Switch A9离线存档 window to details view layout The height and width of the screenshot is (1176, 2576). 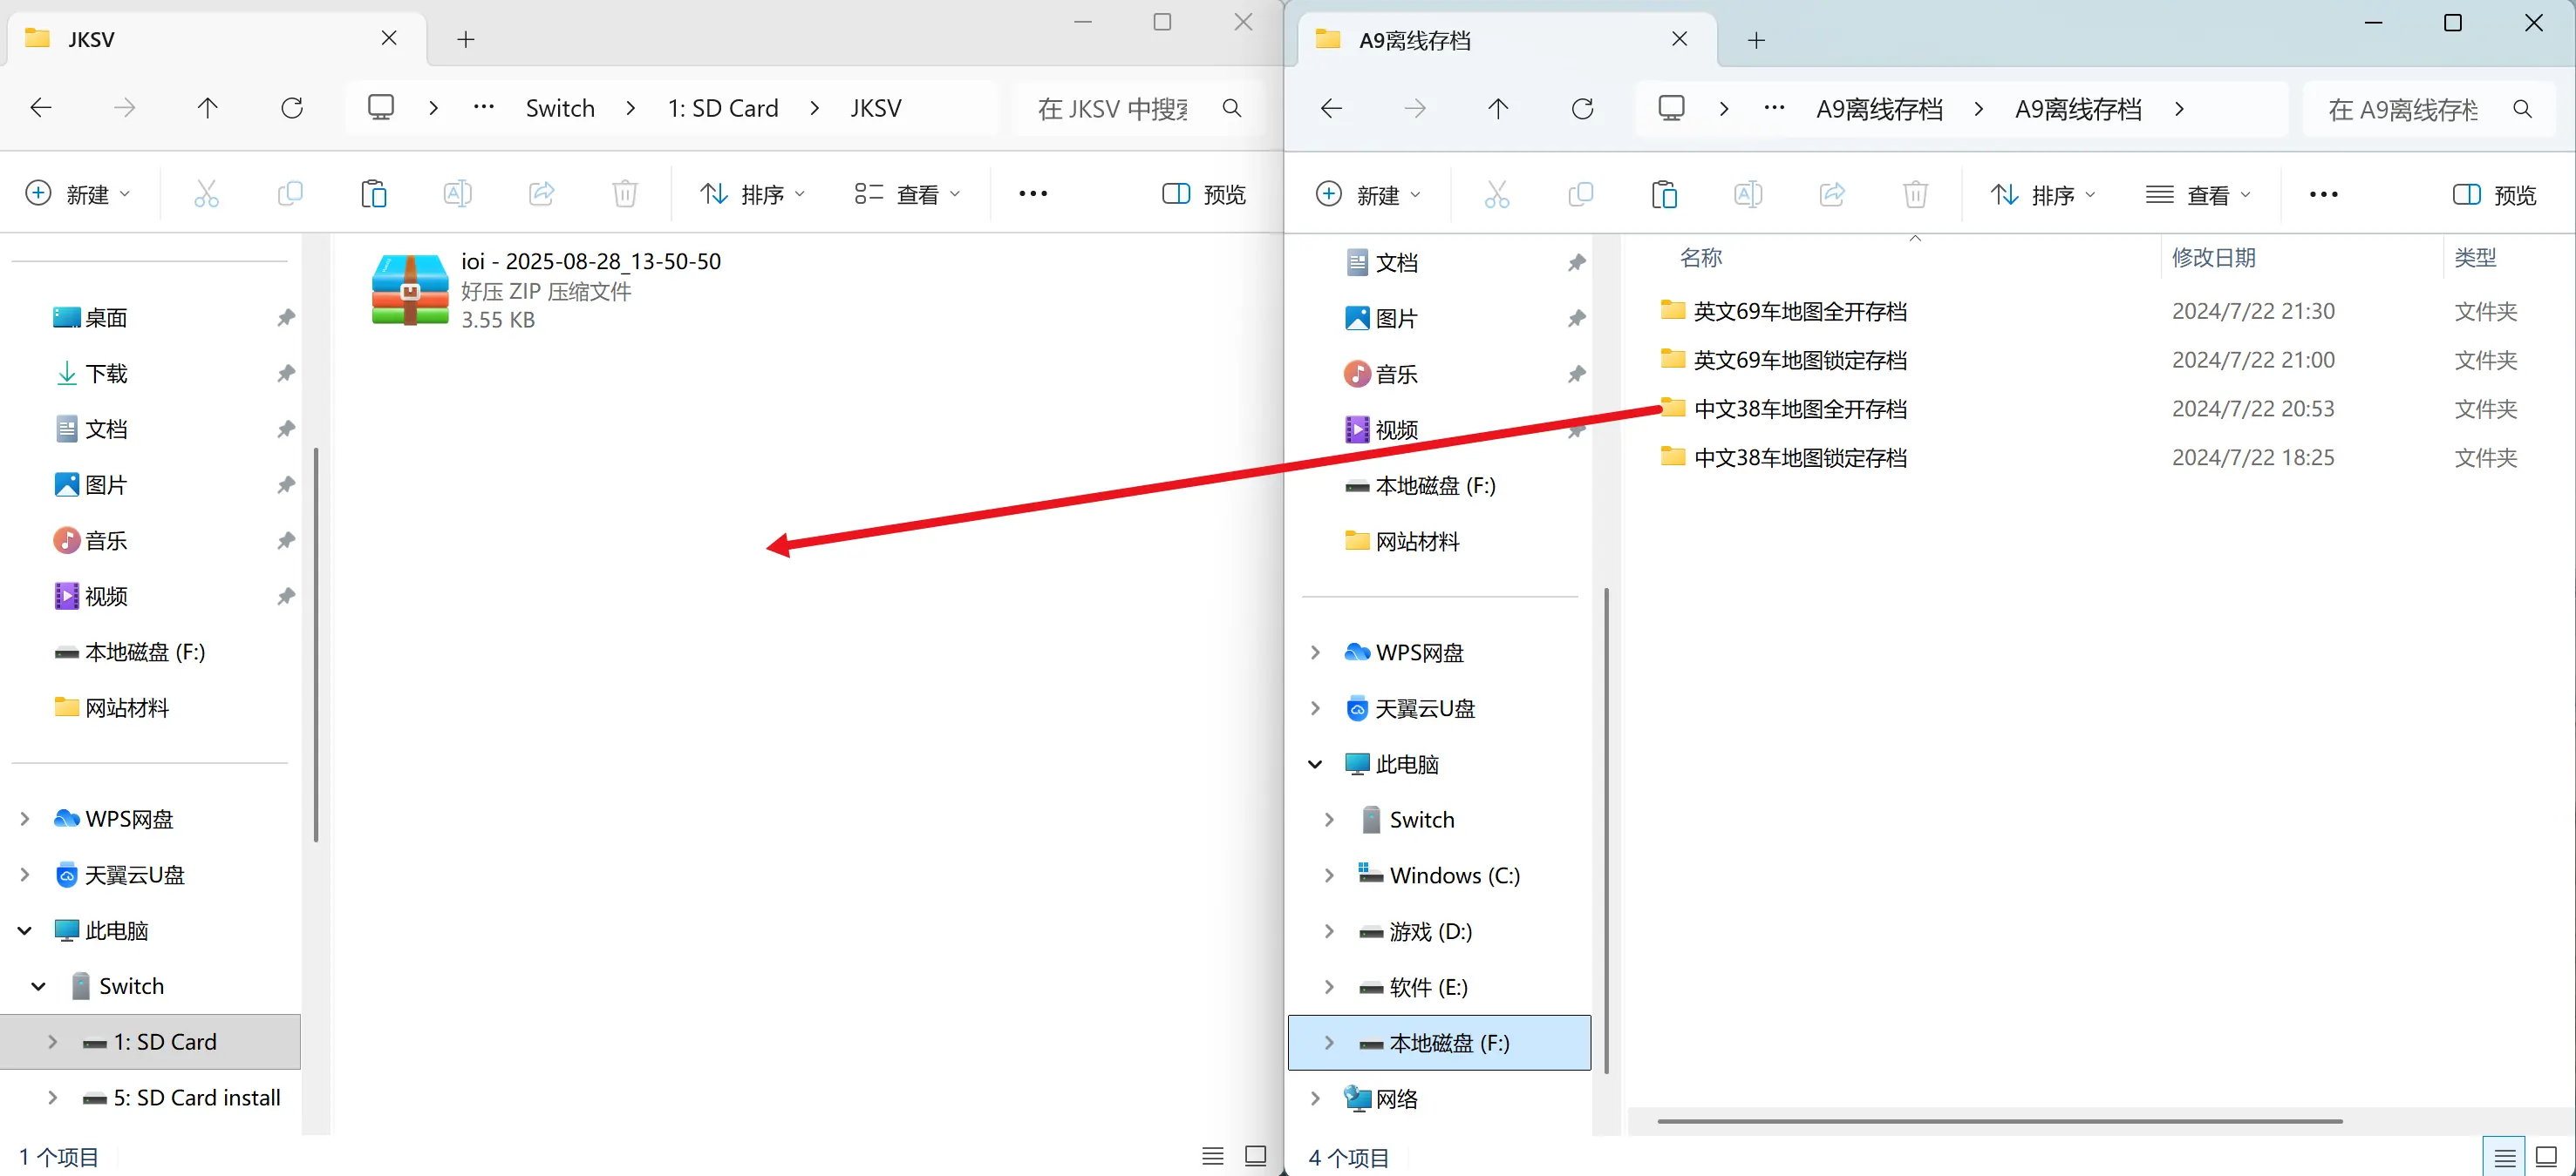2504,1157
